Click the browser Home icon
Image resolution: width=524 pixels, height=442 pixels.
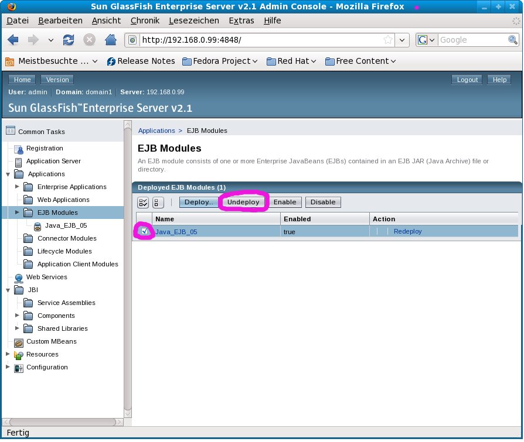click(110, 40)
